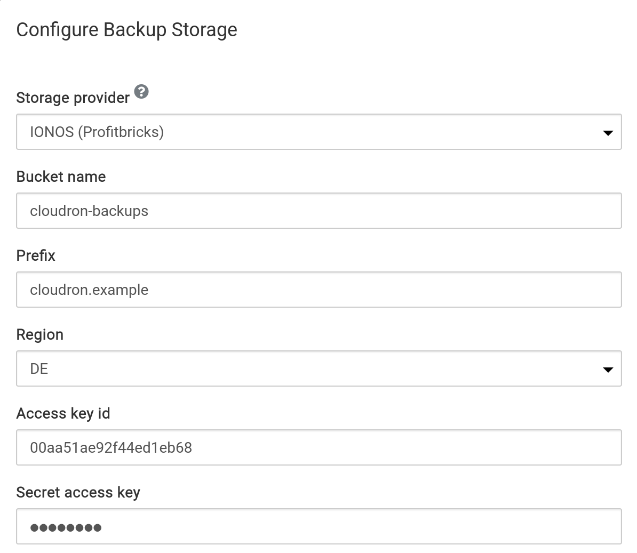Click the "Region" label text
This screenshot has width=637, height=553.
point(40,334)
